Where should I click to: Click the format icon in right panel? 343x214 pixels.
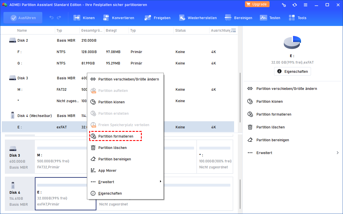tap(250, 114)
